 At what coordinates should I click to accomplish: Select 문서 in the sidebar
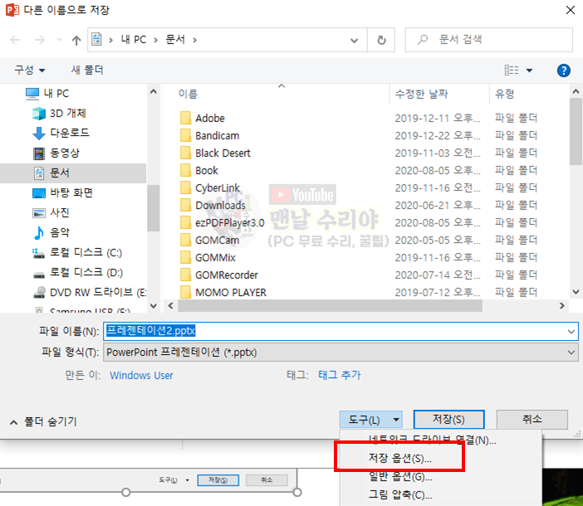click(x=73, y=173)
